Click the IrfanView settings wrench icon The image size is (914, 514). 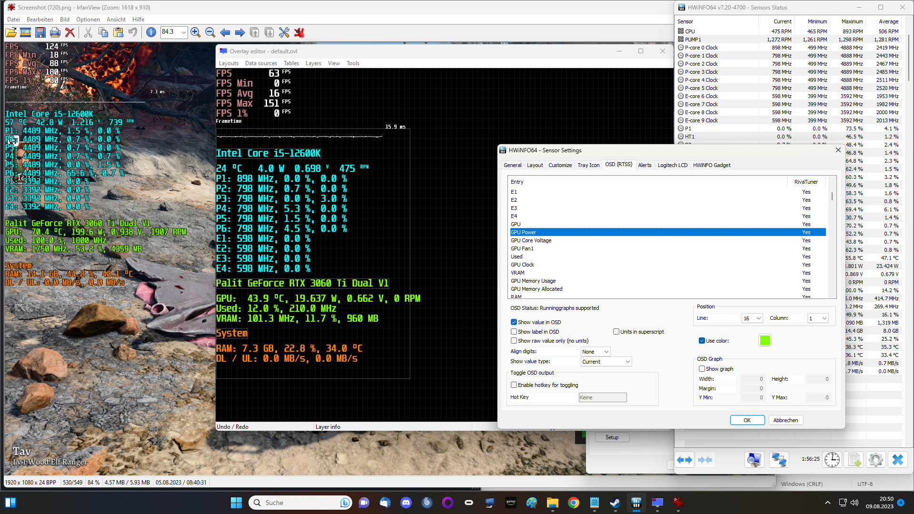tap(284, 32)
